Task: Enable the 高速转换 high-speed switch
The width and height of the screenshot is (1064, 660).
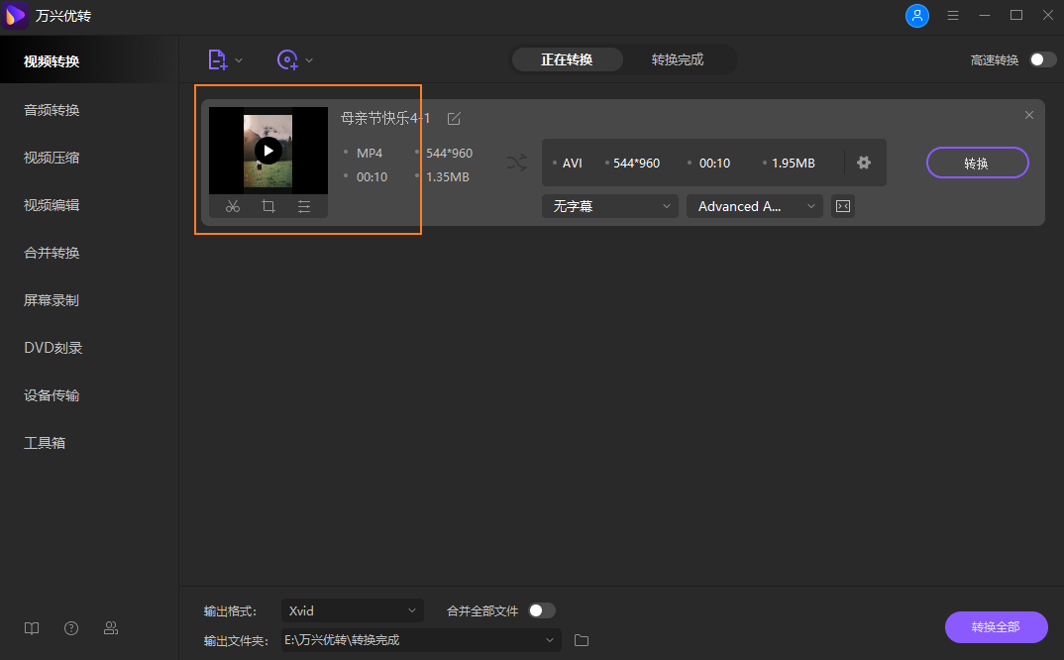Action: (x=1040, y=59)
